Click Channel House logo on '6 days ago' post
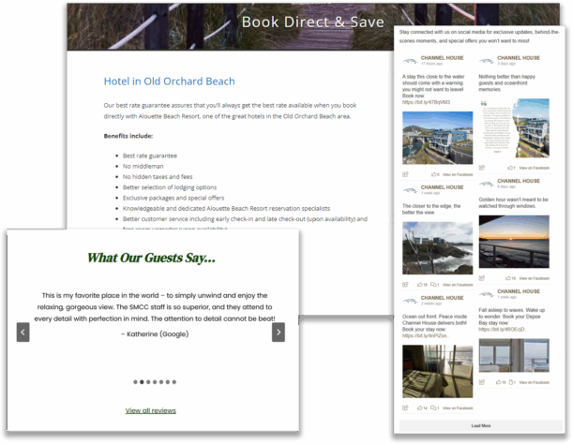The height and width of the screenshot is (444, 572). pyautogui.click(x=487, y=184)
